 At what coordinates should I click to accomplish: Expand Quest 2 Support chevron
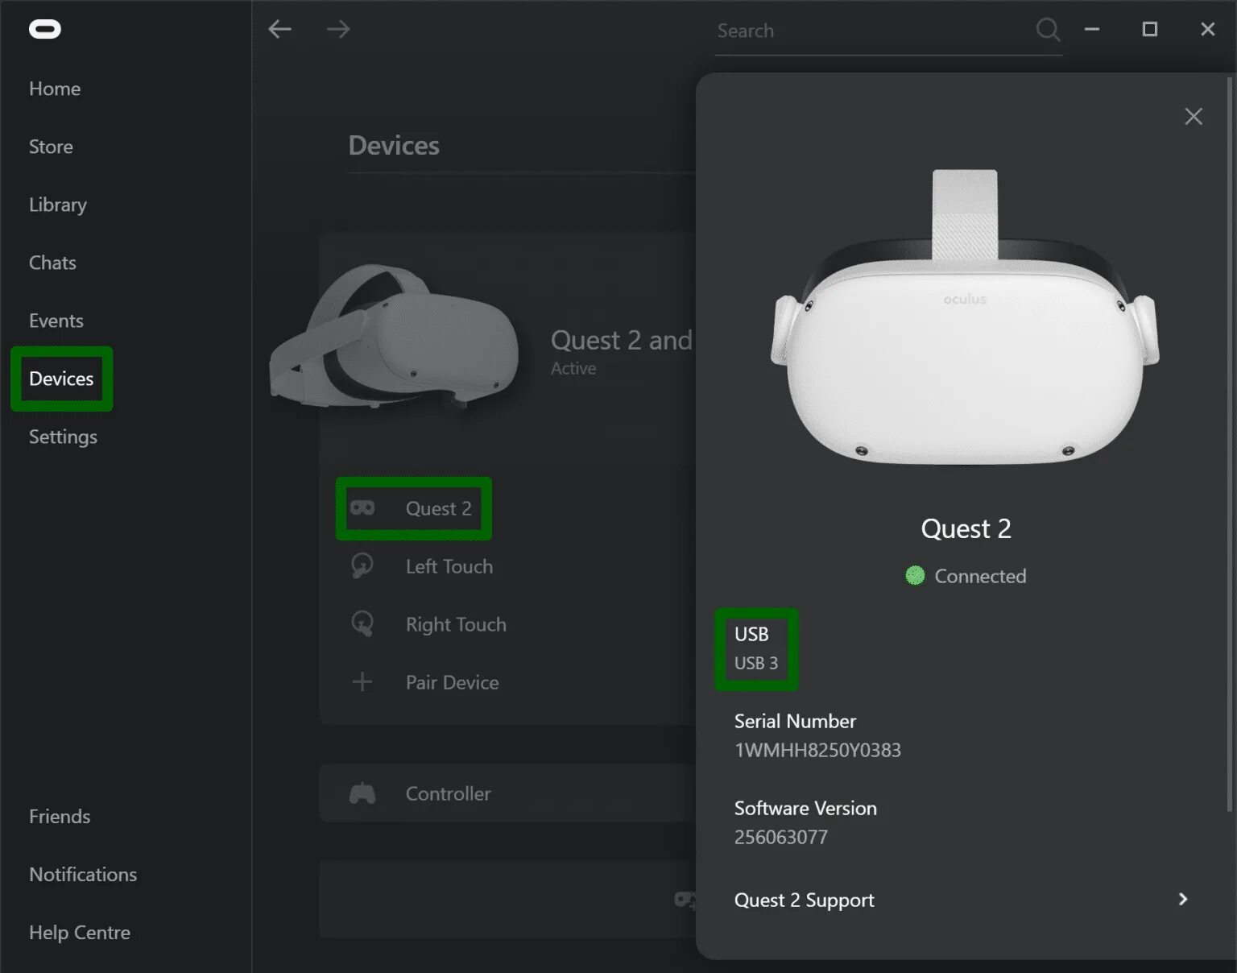[1183, 899]
